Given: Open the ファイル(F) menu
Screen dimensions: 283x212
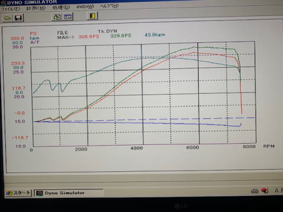Looking at the screenshot, I should (11, 9).
